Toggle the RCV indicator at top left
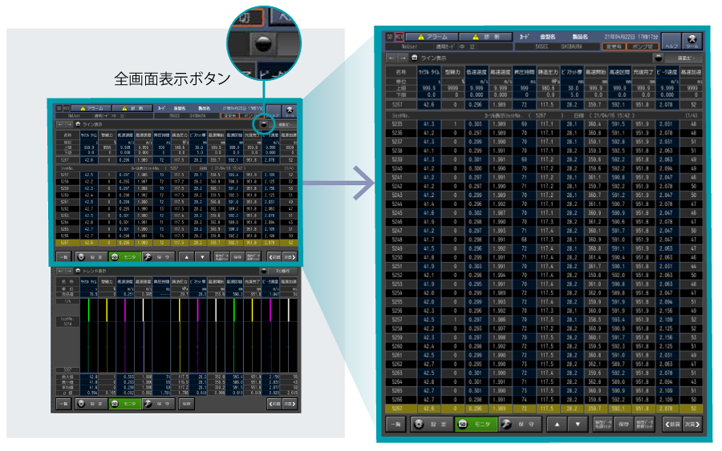The image size is (722, 451). point(399,37)
